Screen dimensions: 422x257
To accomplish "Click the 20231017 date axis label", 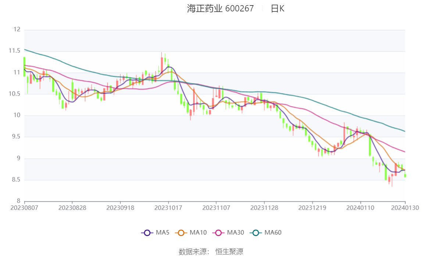I will [168, 208].
